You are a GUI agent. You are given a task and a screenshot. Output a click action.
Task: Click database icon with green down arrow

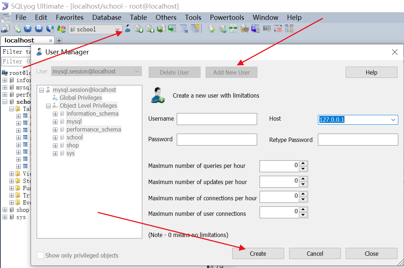pyautogui.click(x=139, y=28)
